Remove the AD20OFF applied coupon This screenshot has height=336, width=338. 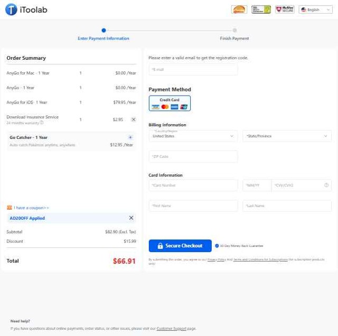(x=131, y=218)
